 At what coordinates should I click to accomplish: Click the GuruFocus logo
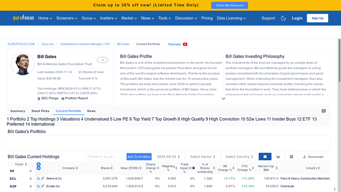23,18
